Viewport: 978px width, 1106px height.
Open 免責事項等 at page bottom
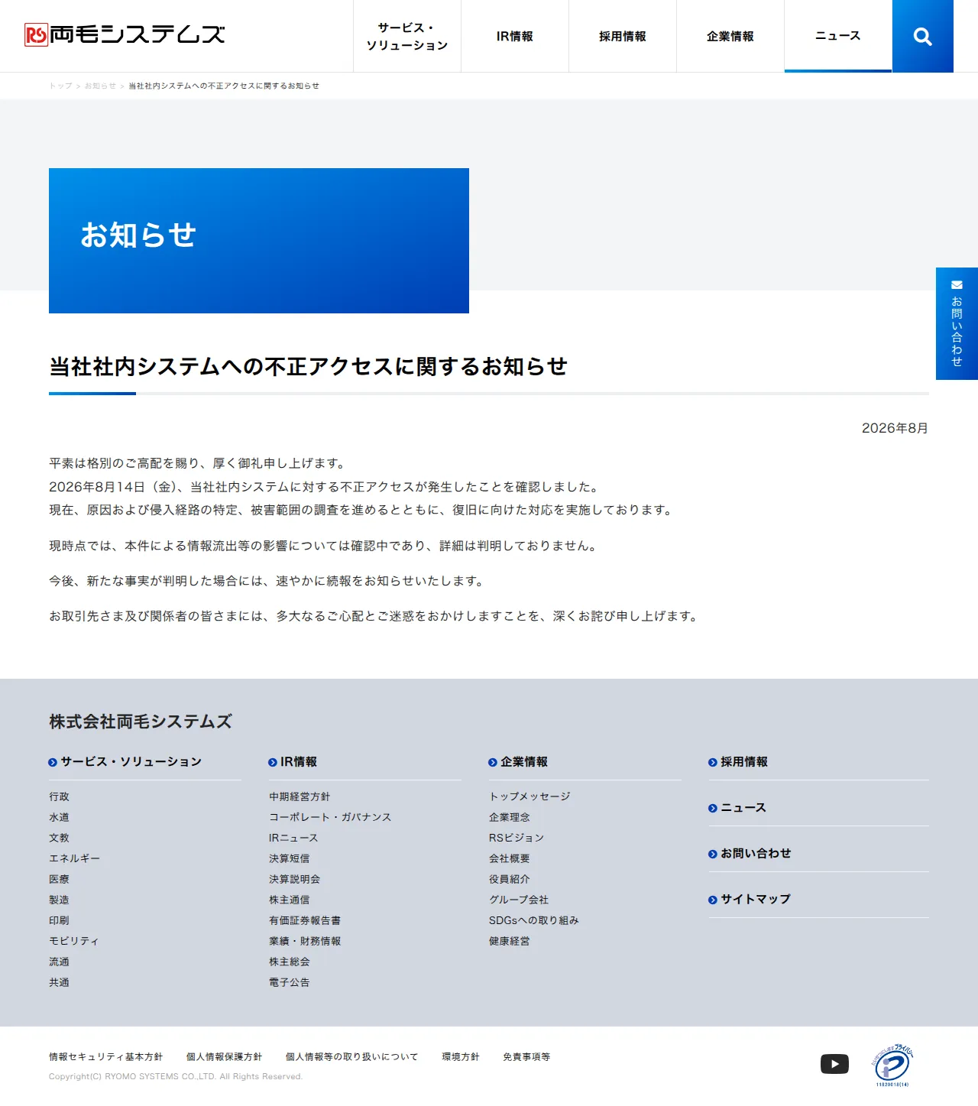click(x=526, y=1057)
